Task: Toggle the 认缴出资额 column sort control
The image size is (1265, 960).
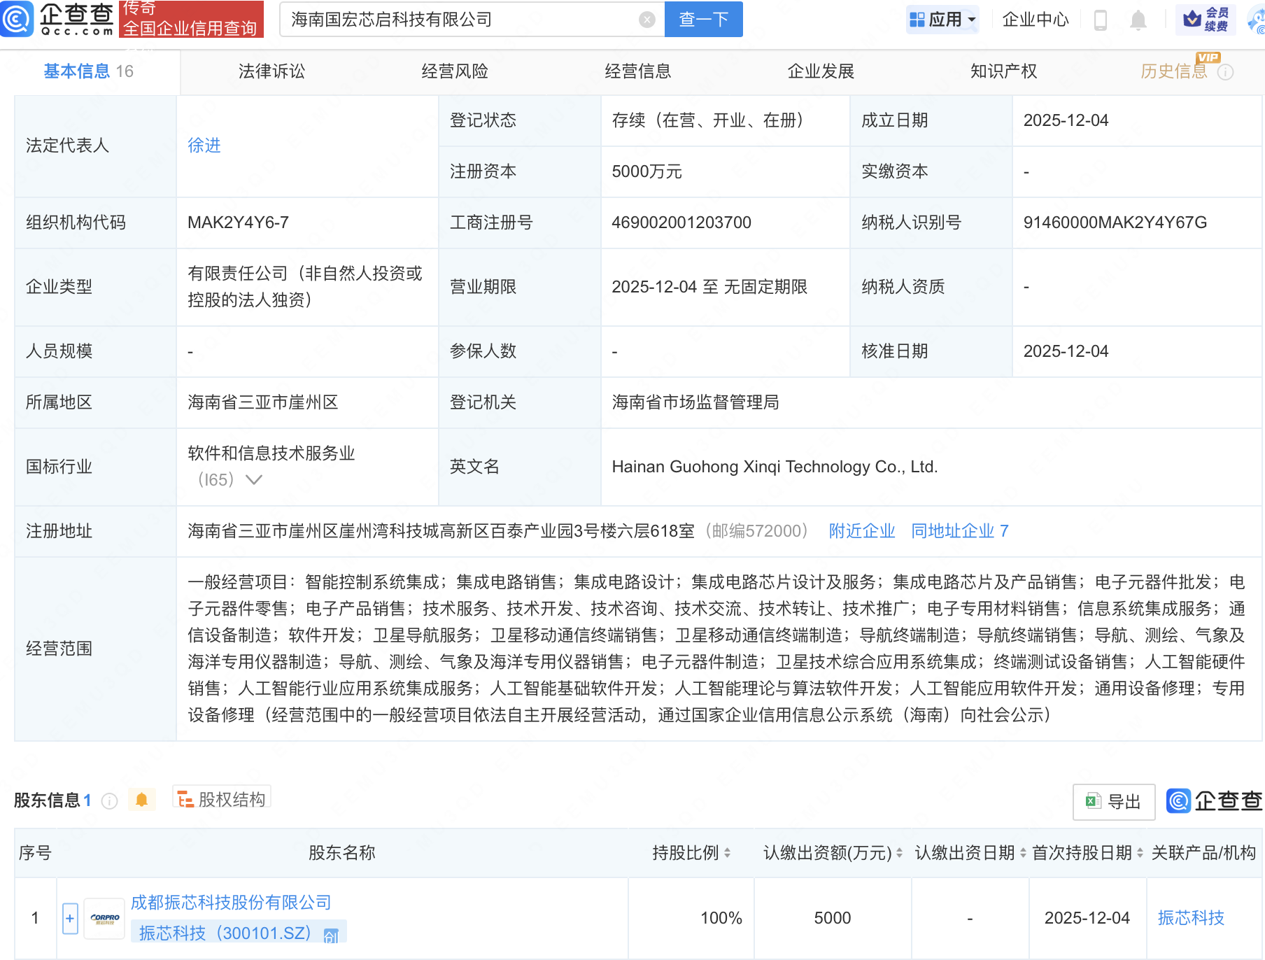Action: pyautogui.click(x=898, y=853)
